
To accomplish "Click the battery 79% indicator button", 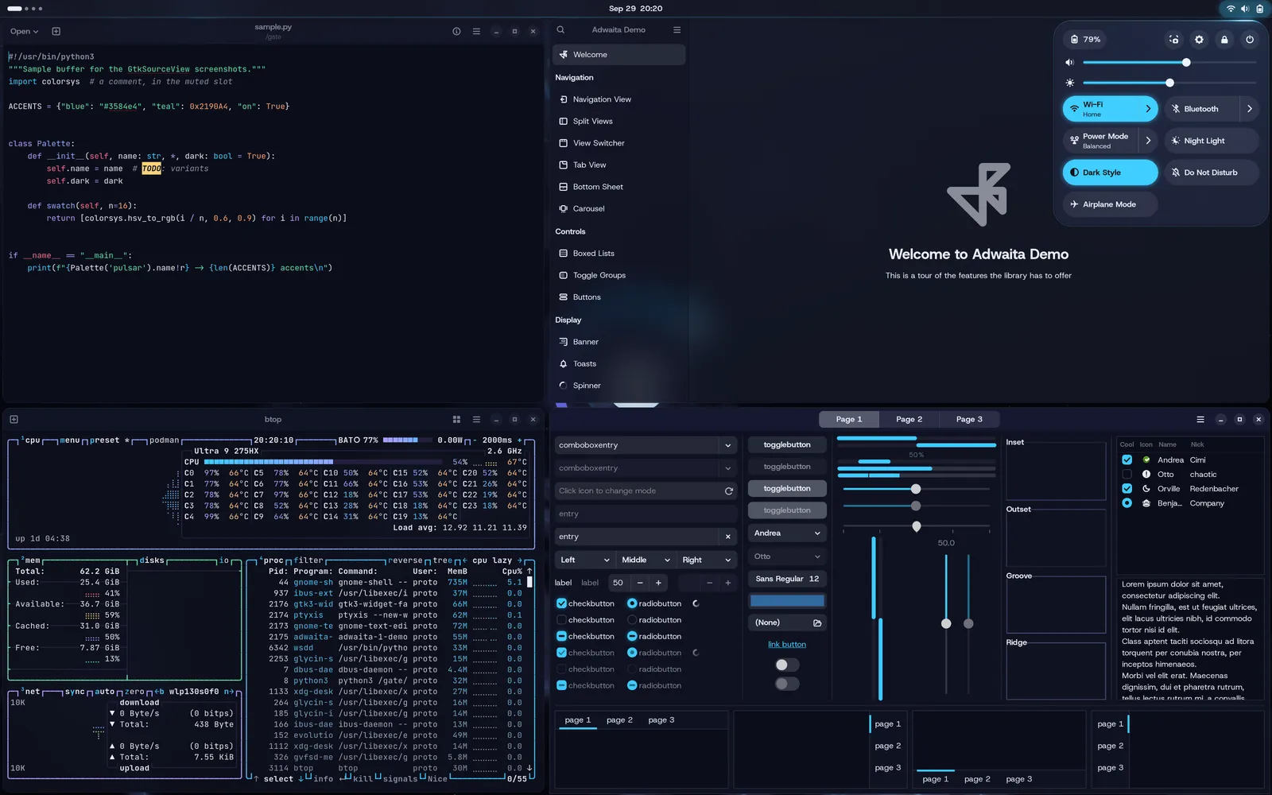I will tap(1086, 40).
